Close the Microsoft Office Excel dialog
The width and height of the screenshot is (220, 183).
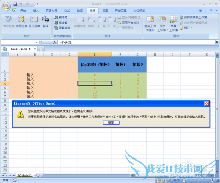tap(207, 104)
